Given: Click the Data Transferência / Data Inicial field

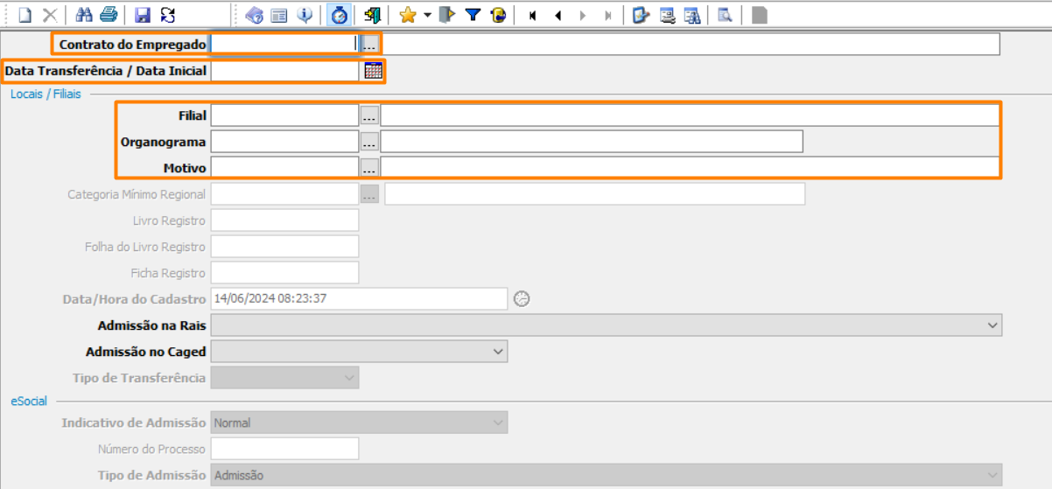Looking at the screenshot, I should tap(284, 71).
